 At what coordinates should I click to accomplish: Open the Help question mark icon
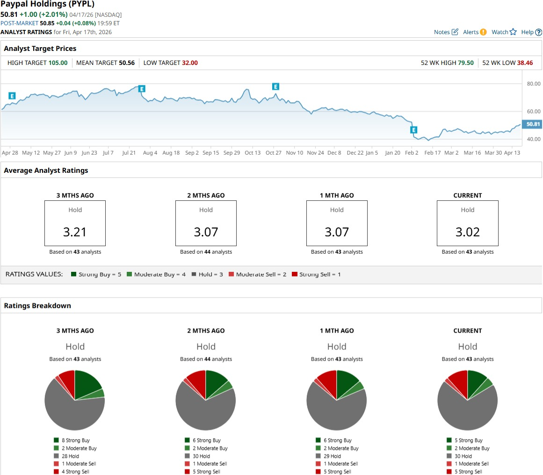tap(538, 32)
